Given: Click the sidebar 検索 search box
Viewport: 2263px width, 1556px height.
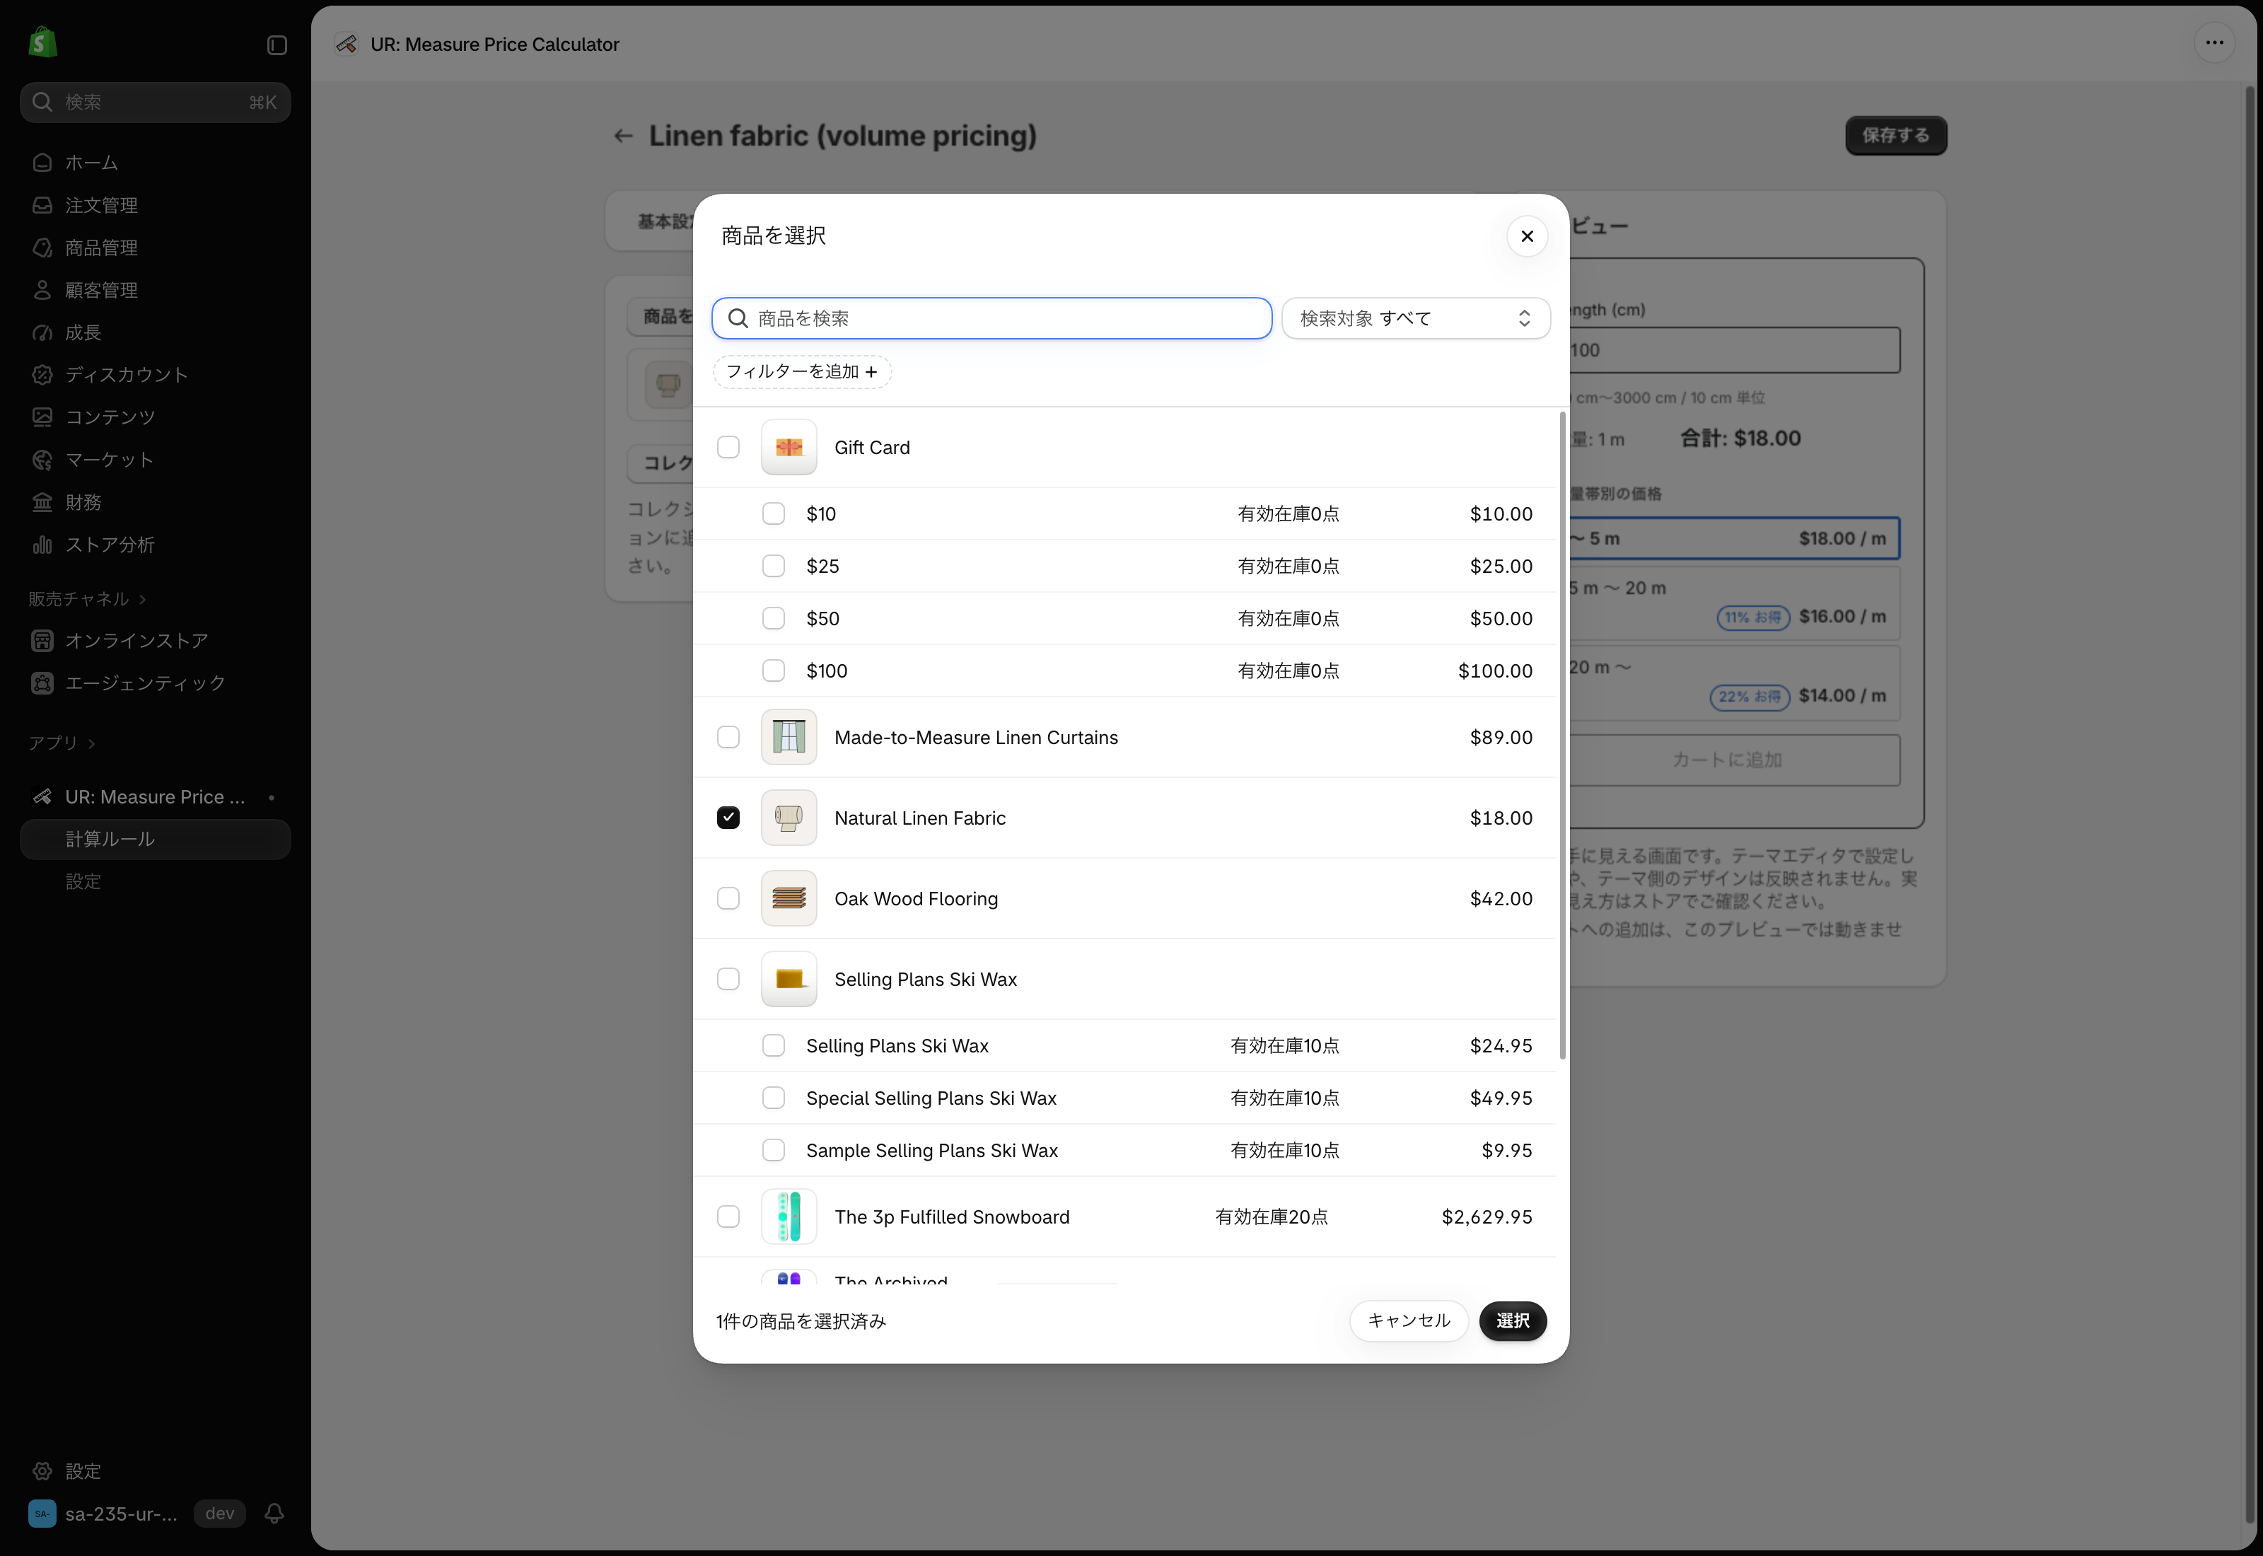Looking at the screenshot, I should 155,103.
